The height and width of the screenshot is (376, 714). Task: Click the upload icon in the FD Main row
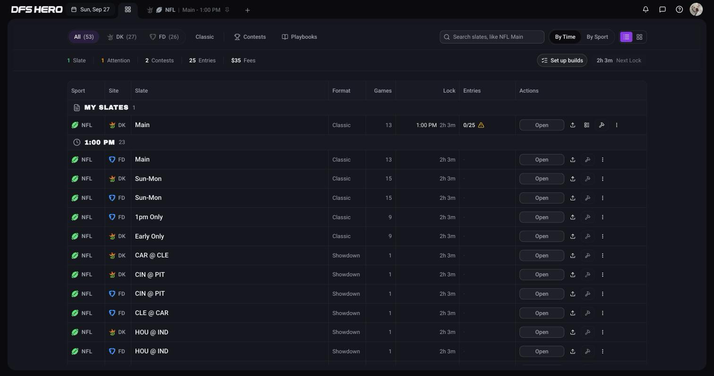572,160
